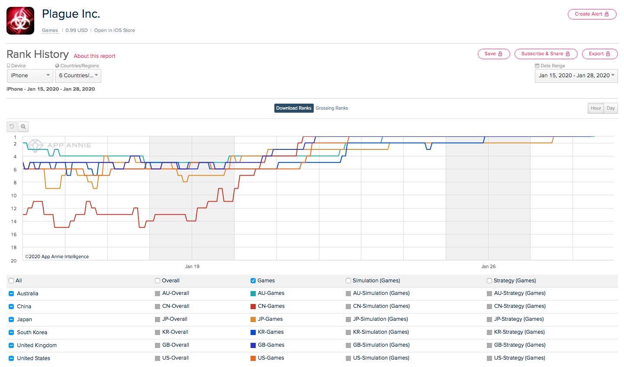Switch to Grossing Ranks tab

coord(332,108)
